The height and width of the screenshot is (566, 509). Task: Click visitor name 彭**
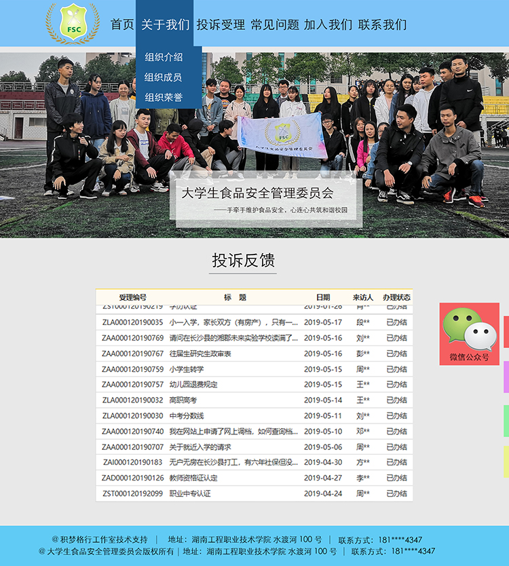(363, 354)
